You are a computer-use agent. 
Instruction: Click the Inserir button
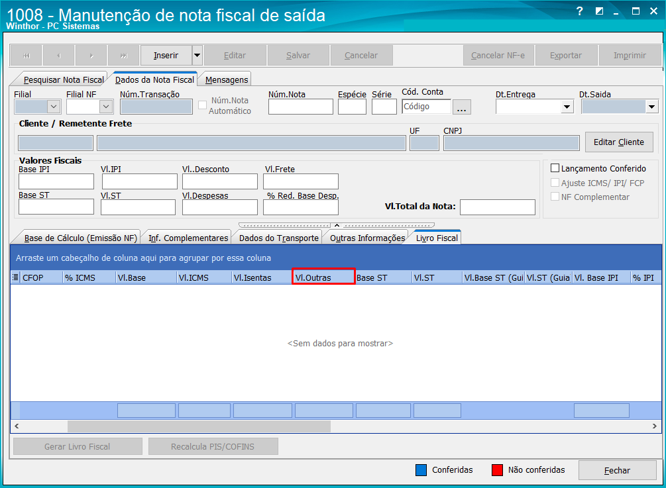point(166,56)
